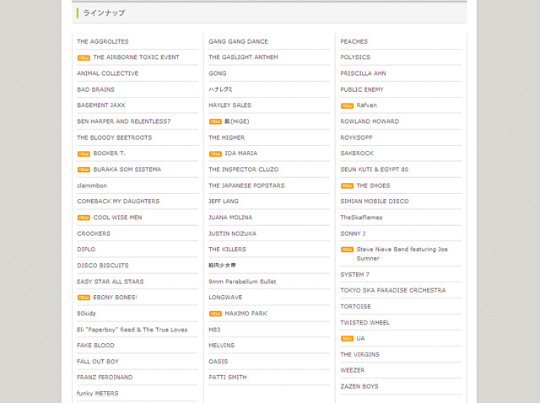Image resolution: width=540 pixels, height=403 pixels.
Task: Open the OASIS artist link
Action: point(219,362)
